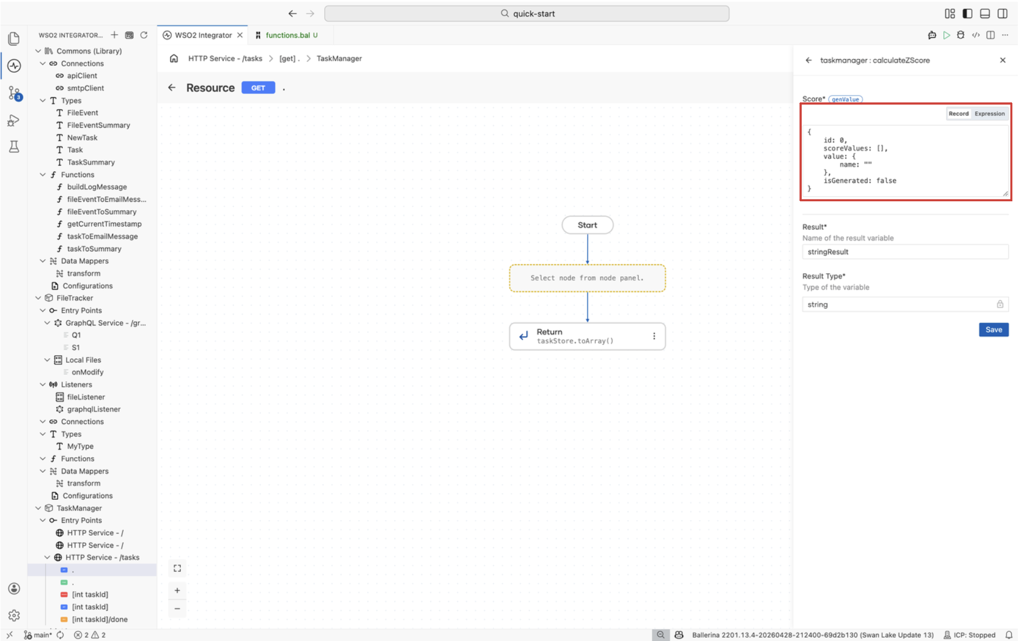Select the [int taskId]/done resource

100,620
